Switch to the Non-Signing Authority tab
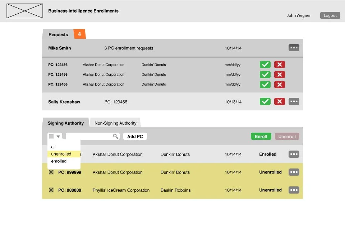Image resolution: width=345 pixels, height=233 pixels. pyautogui.click(x=115, y=123)
